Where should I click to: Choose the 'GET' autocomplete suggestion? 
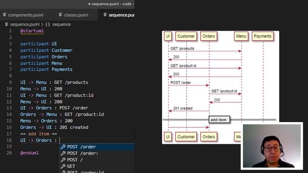(x=97, y=166)
